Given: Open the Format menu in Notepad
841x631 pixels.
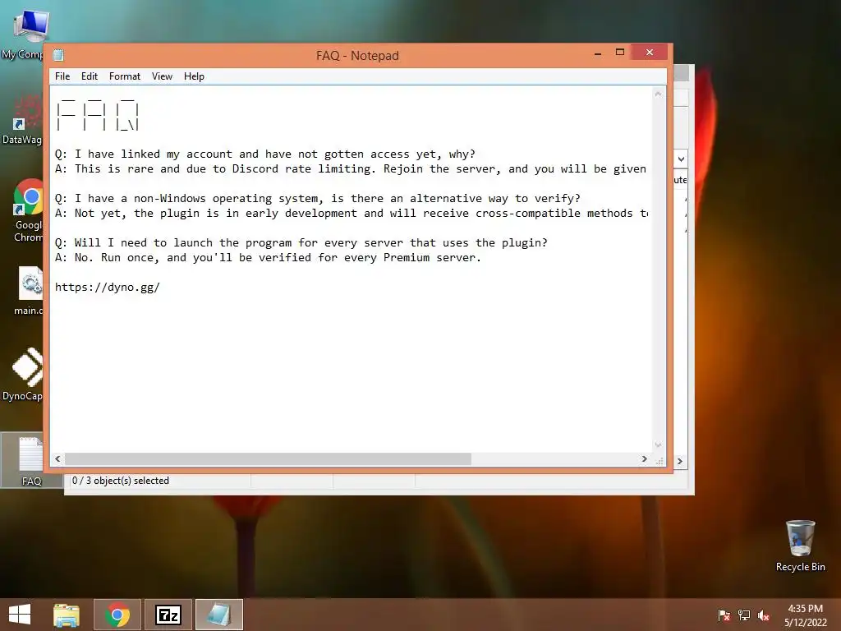Looking at the screenshot, I should [125, 76].
